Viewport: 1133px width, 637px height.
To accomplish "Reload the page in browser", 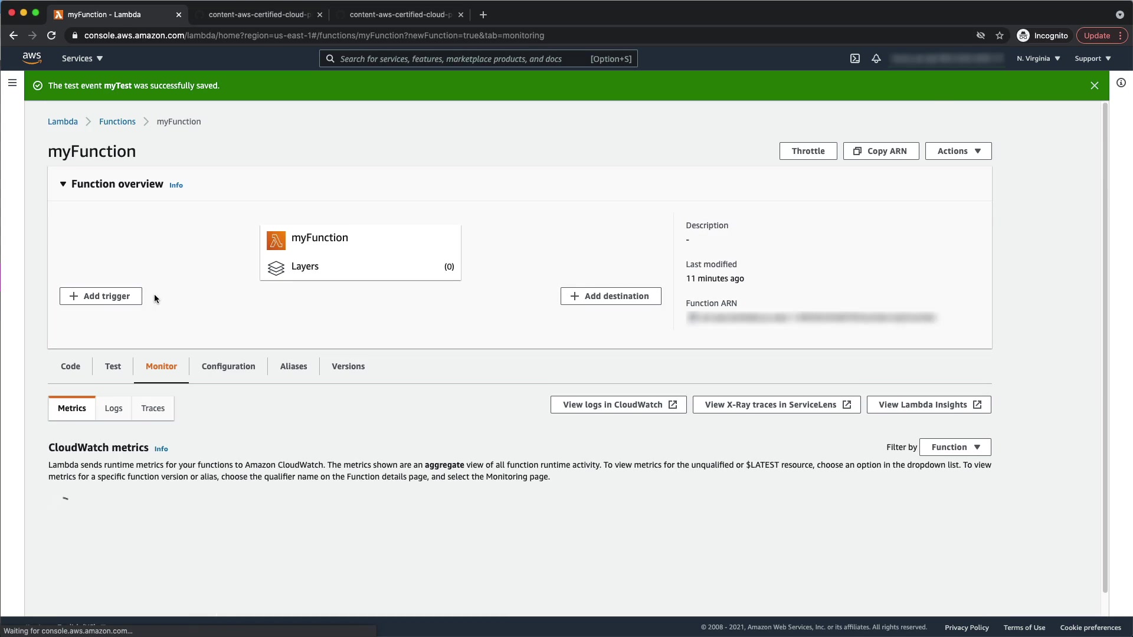I will pyautogui.click(x=51, y=35).
